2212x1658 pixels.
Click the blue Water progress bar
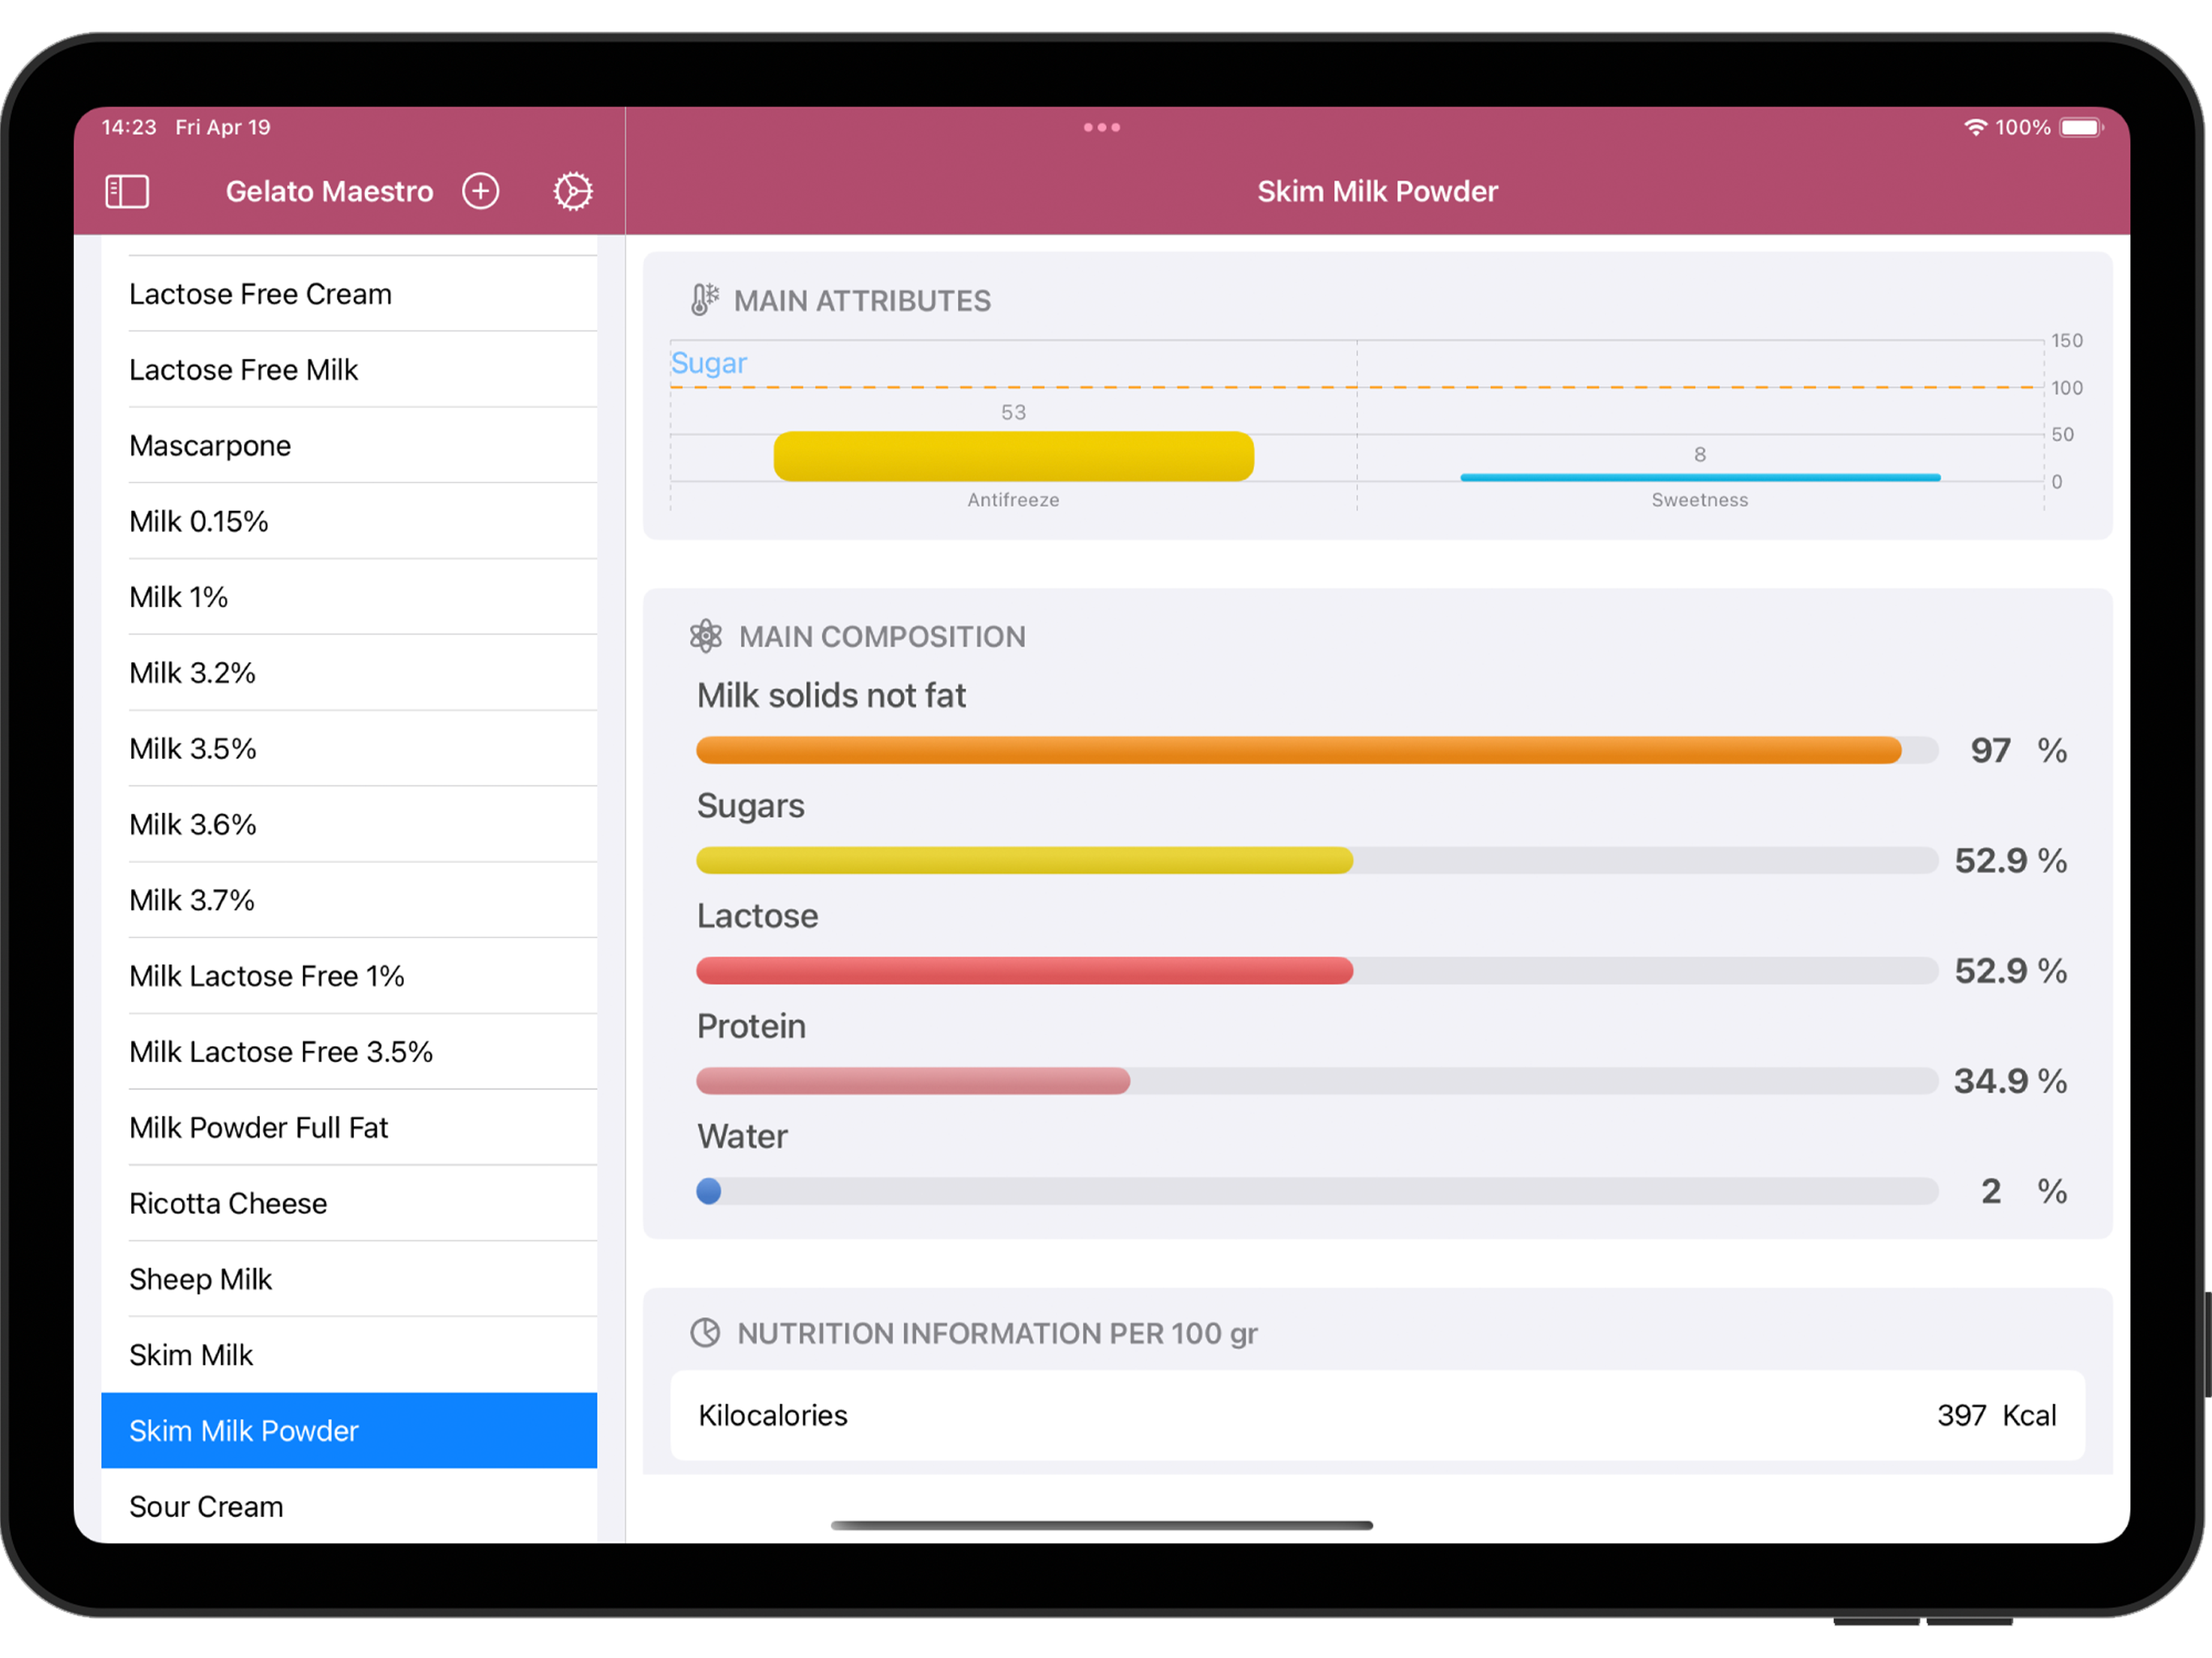tap(1317, 1191)
